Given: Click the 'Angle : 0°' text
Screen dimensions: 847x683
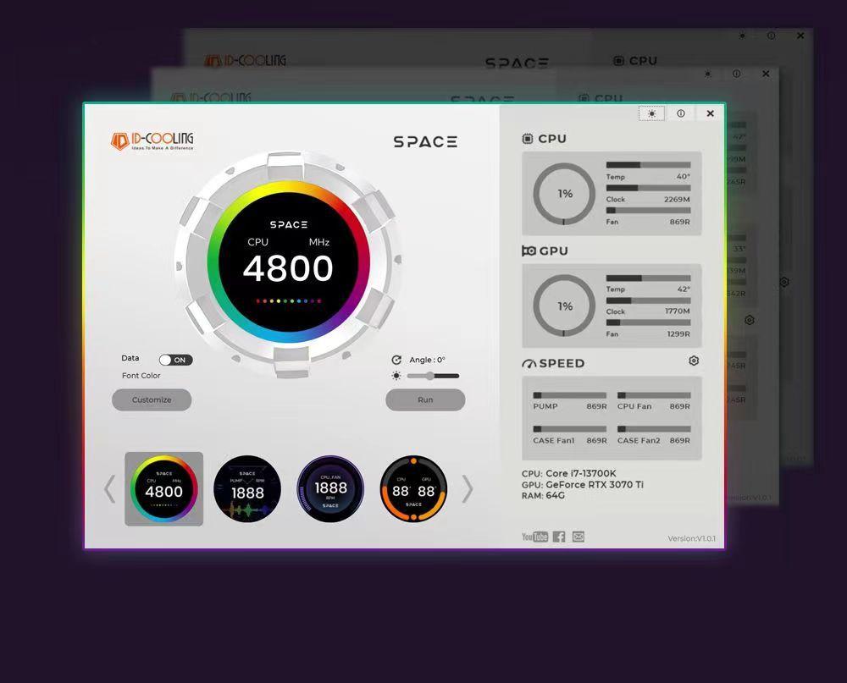Looking at the screenshot, I should point(427,361).
